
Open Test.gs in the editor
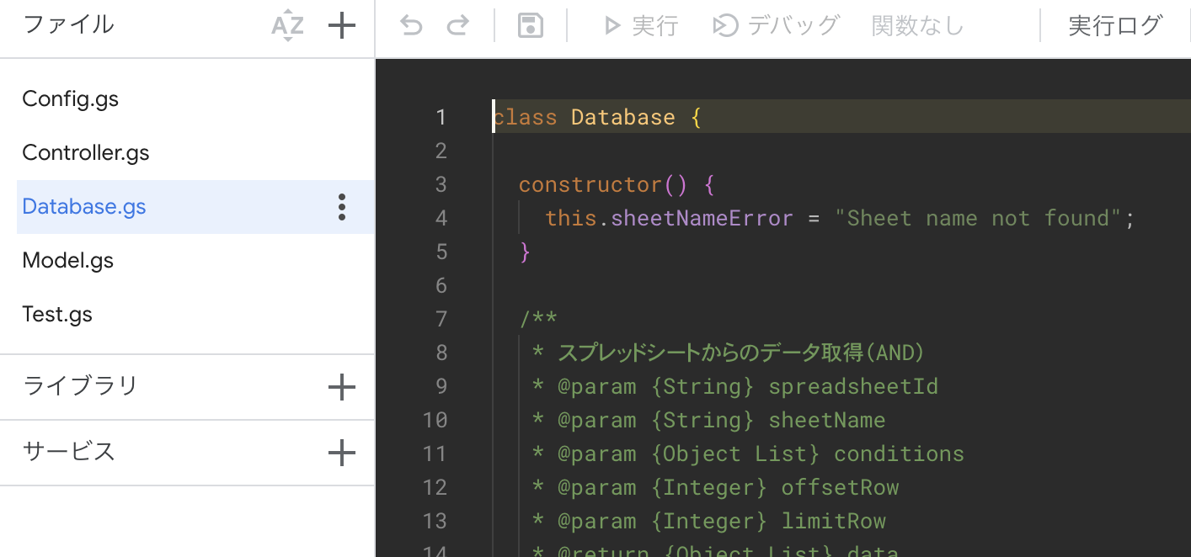pyautogui.click(x=57, y=314)
